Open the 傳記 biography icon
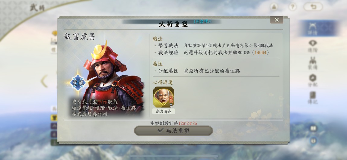The width and height of the screenshot is (347, 160). (313, 98)
